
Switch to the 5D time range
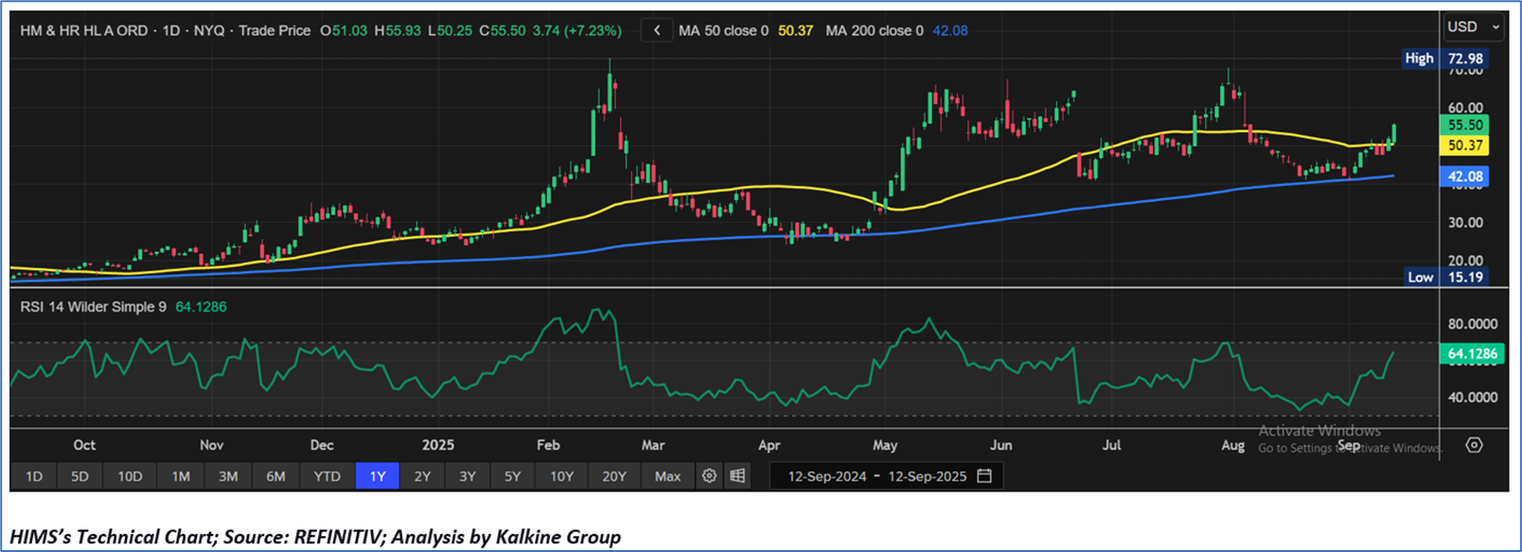point(80,476)
